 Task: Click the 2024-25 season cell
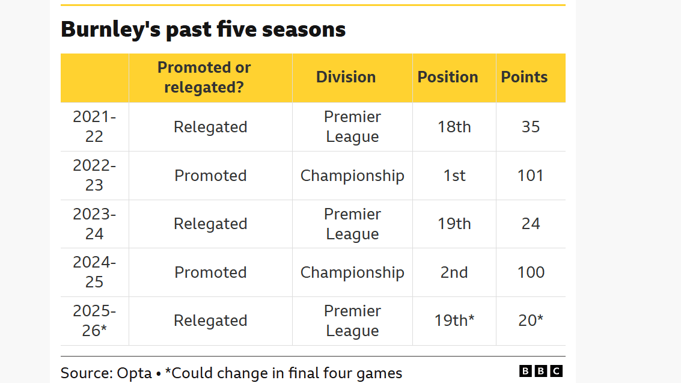[x=94, y=272]
